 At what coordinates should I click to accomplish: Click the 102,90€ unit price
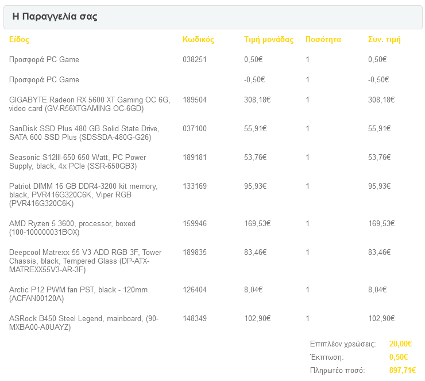click(257, 318)
